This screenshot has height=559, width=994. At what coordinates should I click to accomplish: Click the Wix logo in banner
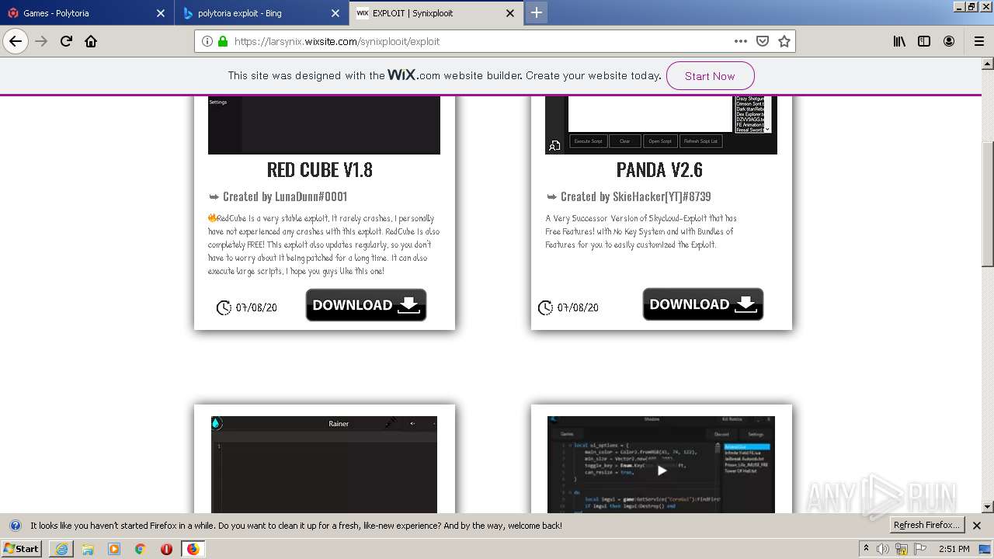pos(402,75)
